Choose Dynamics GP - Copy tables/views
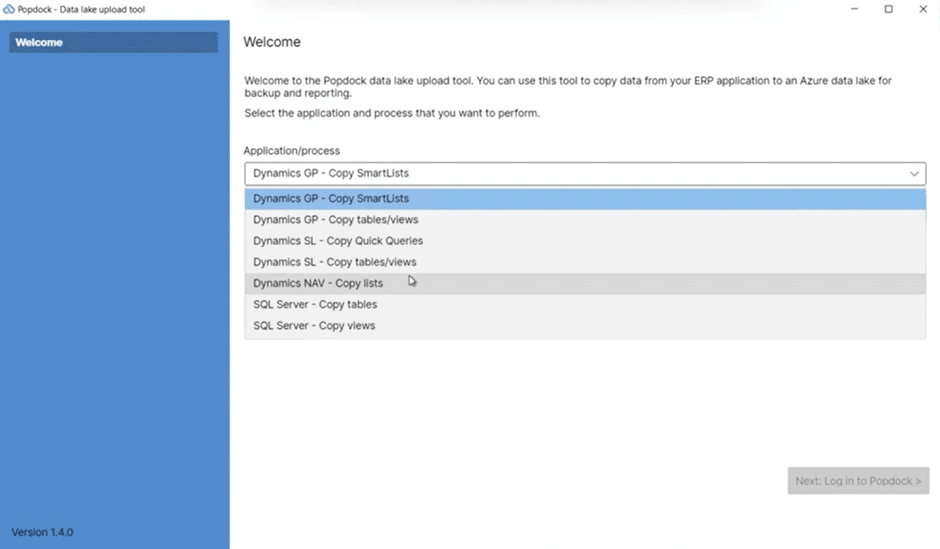 (x=336, y=219)
